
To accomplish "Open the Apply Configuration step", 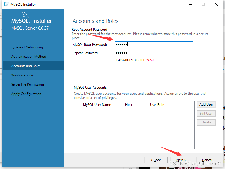I will [26, 94].
